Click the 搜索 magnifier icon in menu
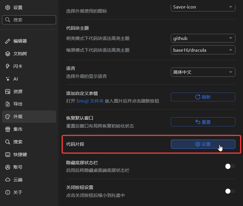This screenshot has width=243, height=206. click(x=8, y=142)
